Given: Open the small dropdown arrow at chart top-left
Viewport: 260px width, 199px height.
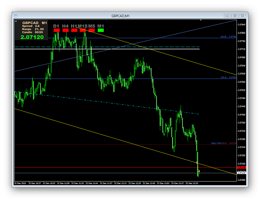Looking at the screenshot, I should click(16, 21).
